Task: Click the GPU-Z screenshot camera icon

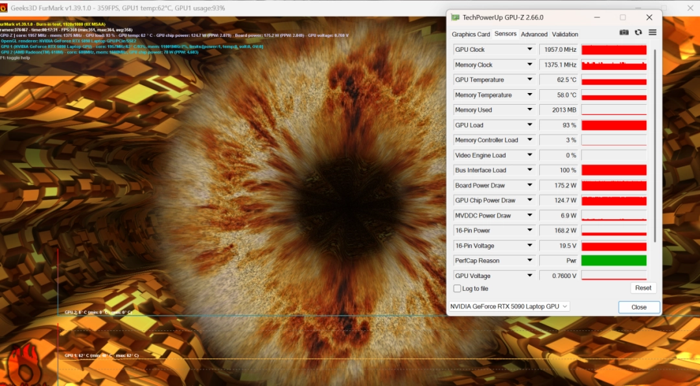Action: 624,32
